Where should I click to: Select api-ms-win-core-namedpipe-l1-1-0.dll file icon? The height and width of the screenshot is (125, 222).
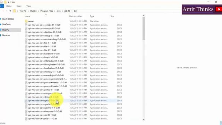(26, 75)
